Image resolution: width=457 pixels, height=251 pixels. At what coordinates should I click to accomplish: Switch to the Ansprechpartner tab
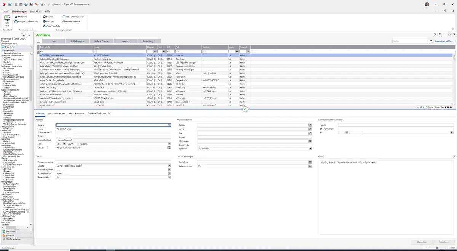pos(56,113)
